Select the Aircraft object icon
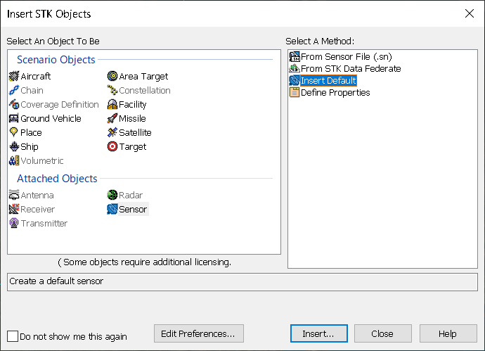 click(x=14, y=76)
